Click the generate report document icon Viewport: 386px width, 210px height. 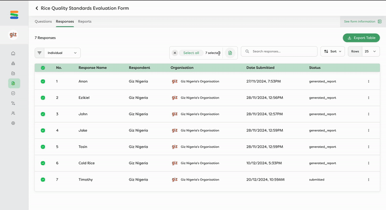coord(230,53)
